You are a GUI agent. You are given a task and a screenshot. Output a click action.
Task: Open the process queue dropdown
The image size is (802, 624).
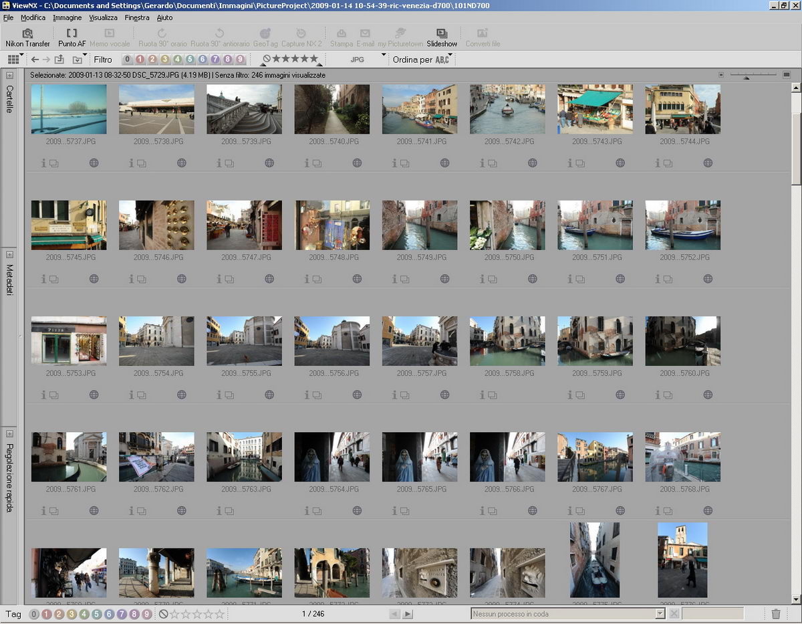click(x=660, y=614)
